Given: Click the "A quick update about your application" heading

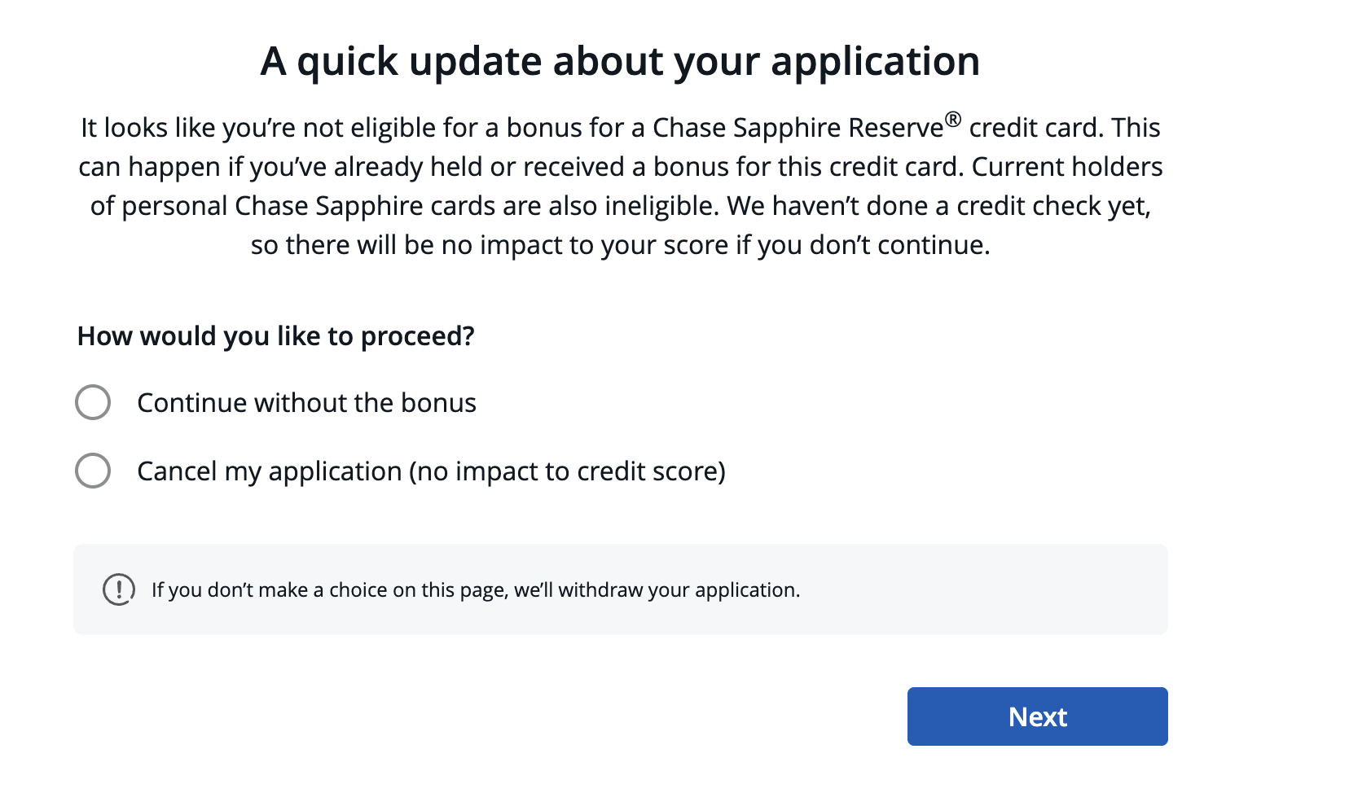Looking at the screenshot, I should [x=620, y=61].
